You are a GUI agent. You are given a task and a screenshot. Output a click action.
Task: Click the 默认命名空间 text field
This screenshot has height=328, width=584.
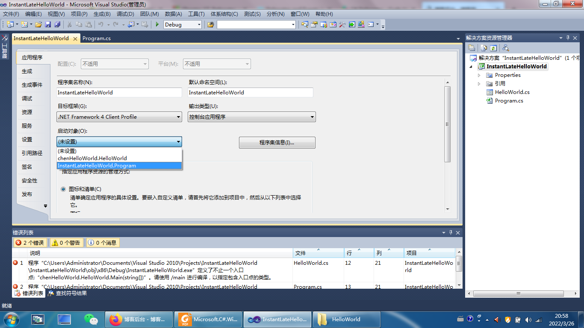(x=251, y=92)
